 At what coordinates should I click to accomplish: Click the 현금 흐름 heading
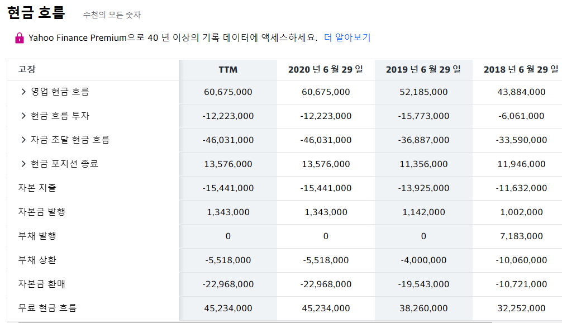[x=36, y=12]
